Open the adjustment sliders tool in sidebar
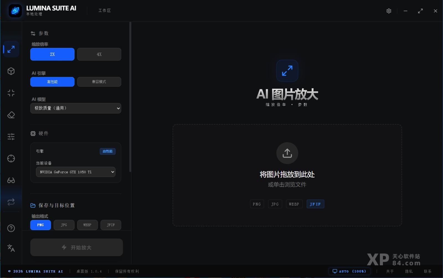 [x=11, y=137]
